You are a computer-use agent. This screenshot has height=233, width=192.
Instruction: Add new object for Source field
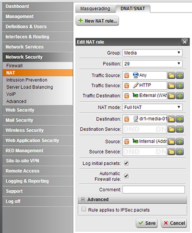point(180,142)
